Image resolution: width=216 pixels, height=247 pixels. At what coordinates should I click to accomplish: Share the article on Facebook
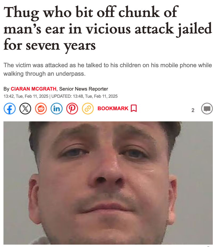coord(10,109)
